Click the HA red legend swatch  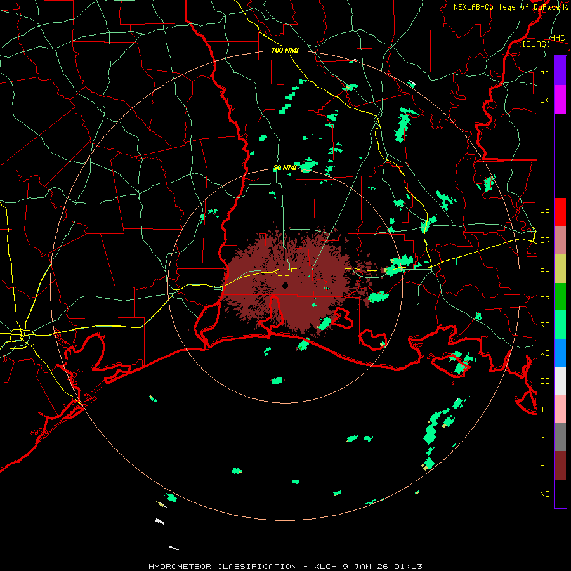(x=560, y=212)
